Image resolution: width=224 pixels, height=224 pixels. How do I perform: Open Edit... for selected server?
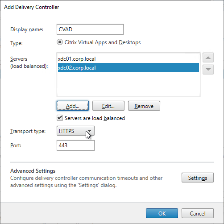(108, 106)
